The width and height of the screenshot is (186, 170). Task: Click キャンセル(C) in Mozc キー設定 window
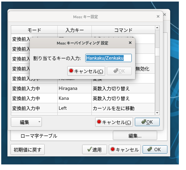click(114, 122)
